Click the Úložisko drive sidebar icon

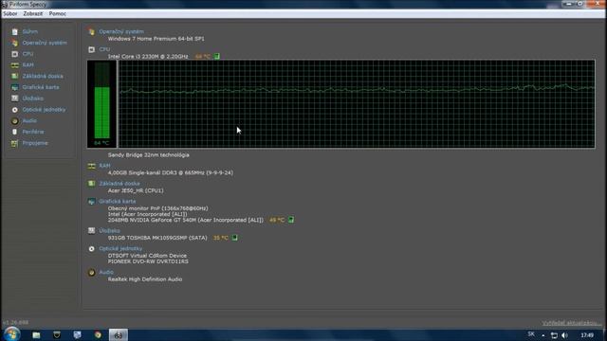click(15, 99)
